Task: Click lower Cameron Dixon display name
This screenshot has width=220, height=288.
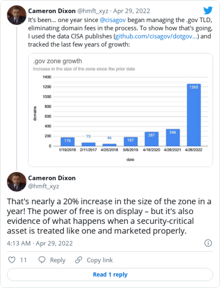Action: click(x=52, y=178)
